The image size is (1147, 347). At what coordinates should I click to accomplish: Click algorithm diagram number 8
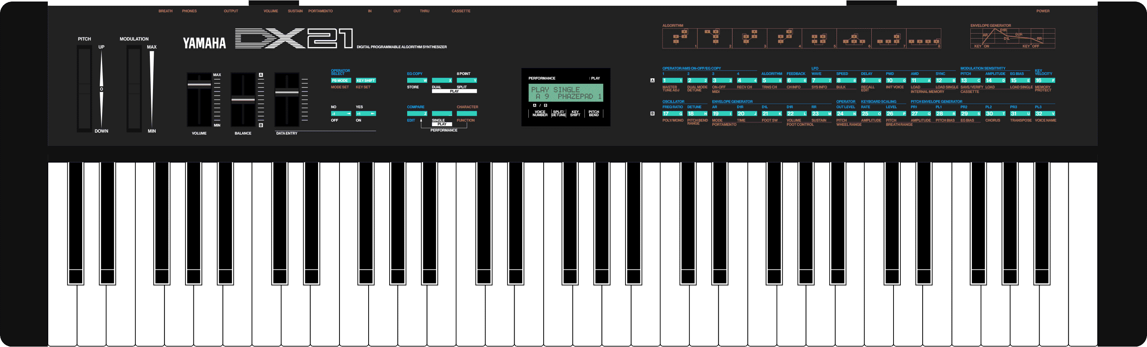pyautogui.click(x=924, y=38)
